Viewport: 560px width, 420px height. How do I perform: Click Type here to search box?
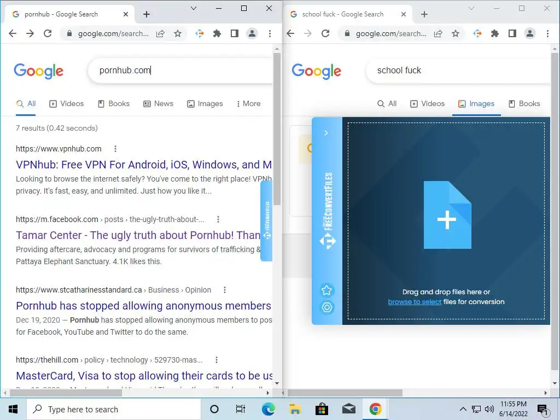point(114,409)
